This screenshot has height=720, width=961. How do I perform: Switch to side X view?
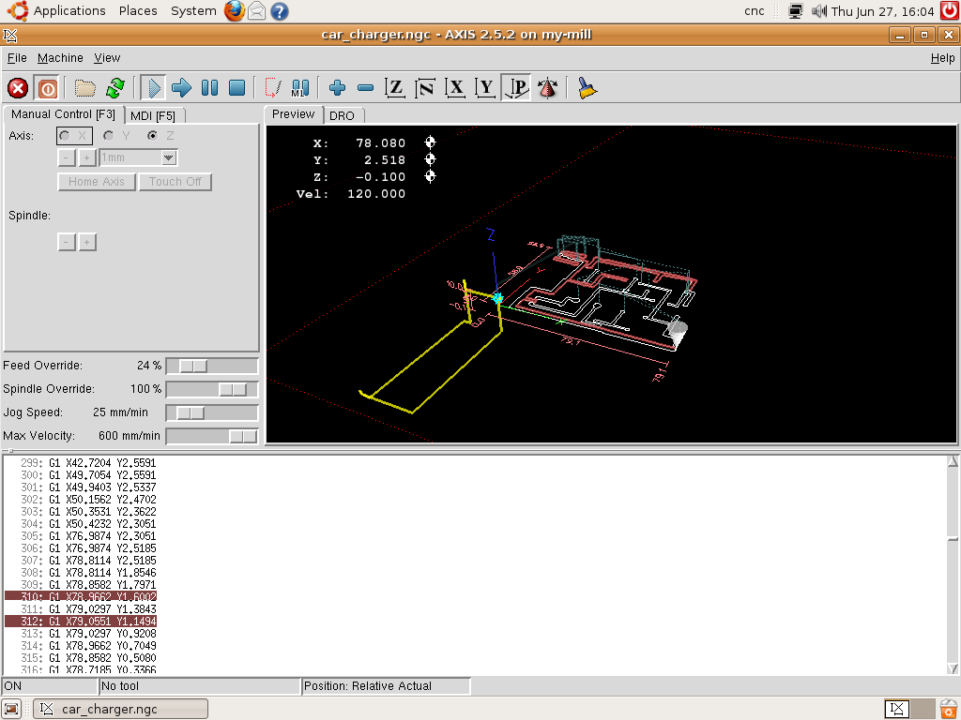455,88
